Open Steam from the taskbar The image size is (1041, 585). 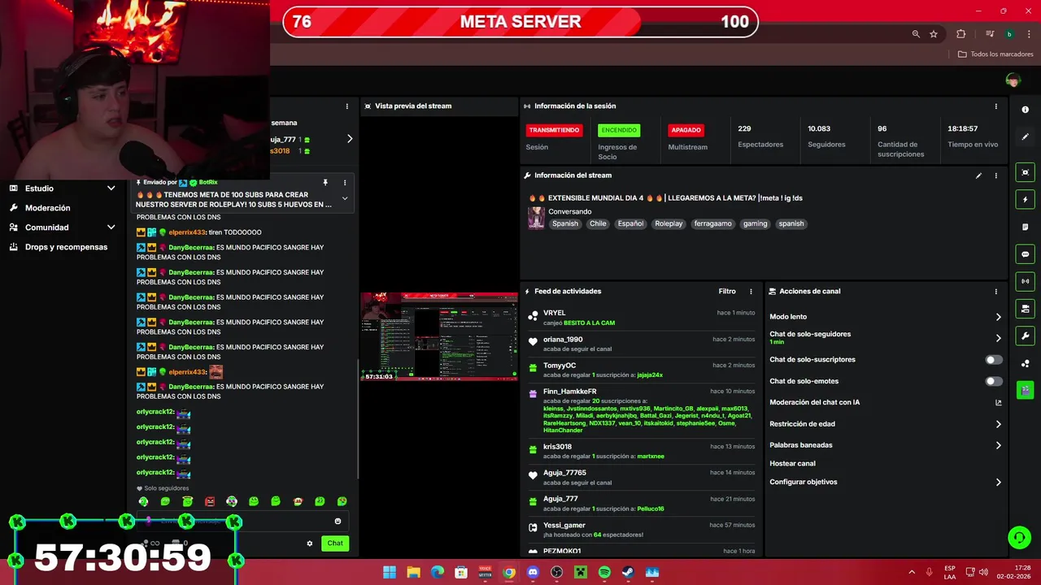click(628, 572)
